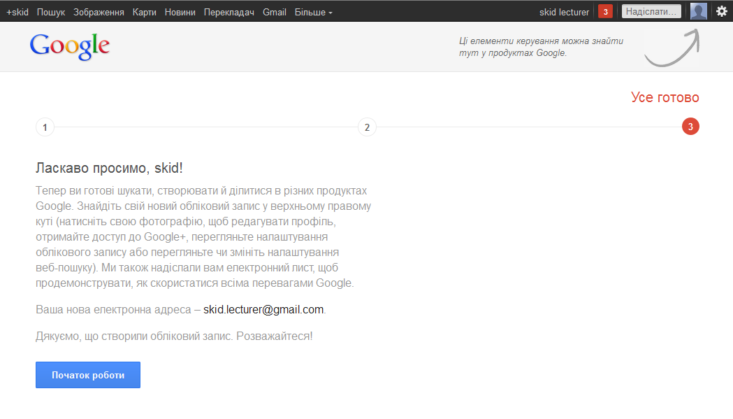The image size is (733, 419).
Task: Click the text Дякуємо, що створили обліковий запис
Action: (x=134, y=336)
